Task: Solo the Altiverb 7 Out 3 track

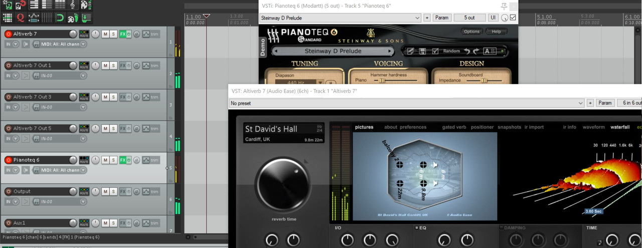Action: [x=114, y=97]
